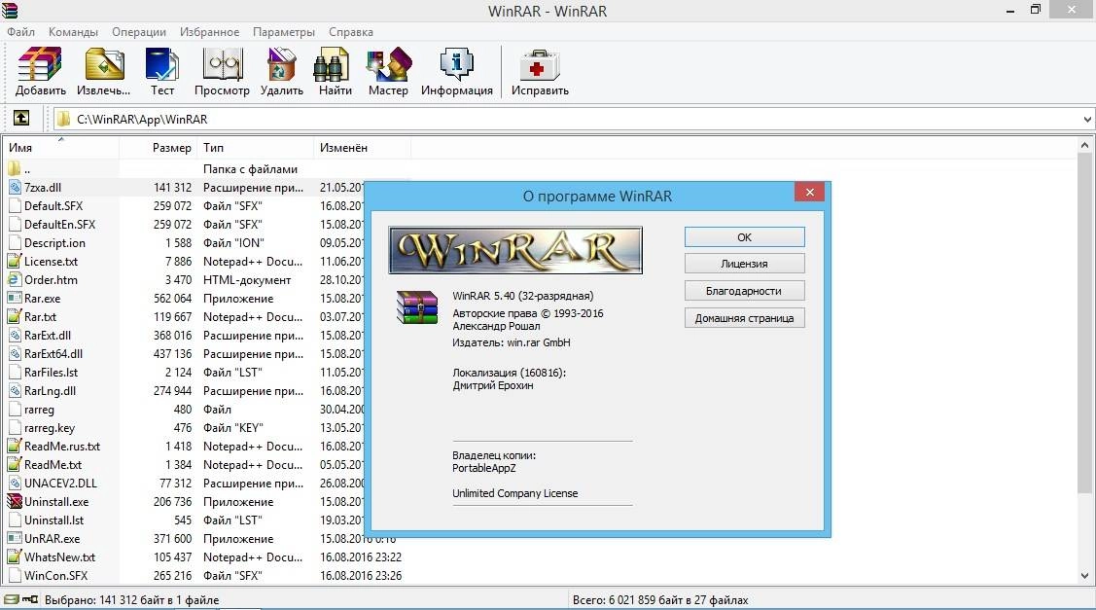The width and height of the screenshot is (1096, 610).
Task: Select the Uninstall.exe file icon
Action: coord(14,502)
